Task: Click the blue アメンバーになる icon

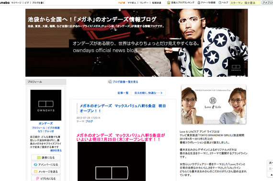Action: point(35,164)
